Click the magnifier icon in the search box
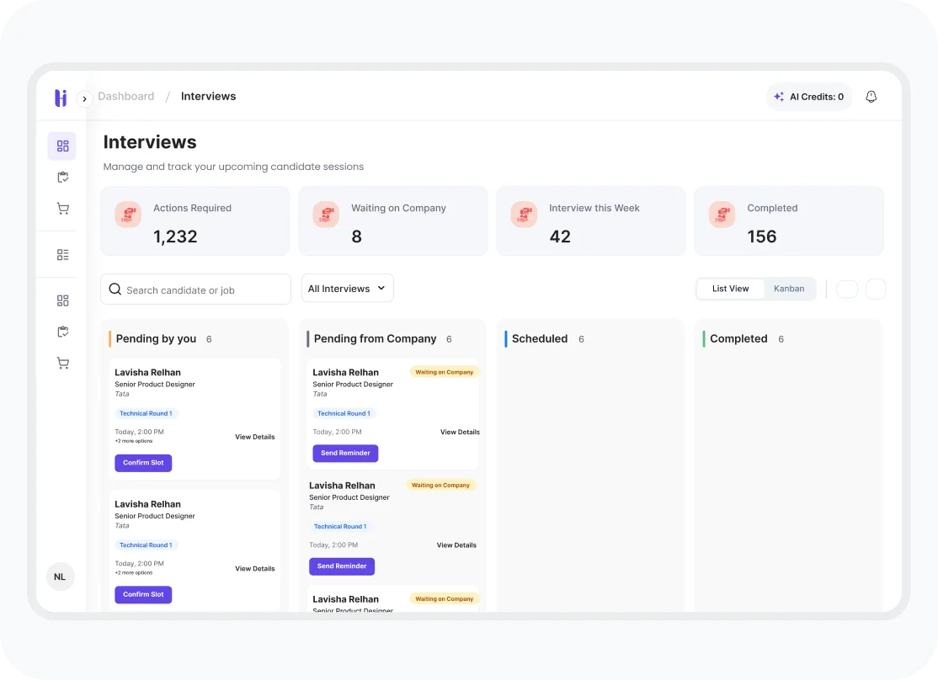 point(115,290)
